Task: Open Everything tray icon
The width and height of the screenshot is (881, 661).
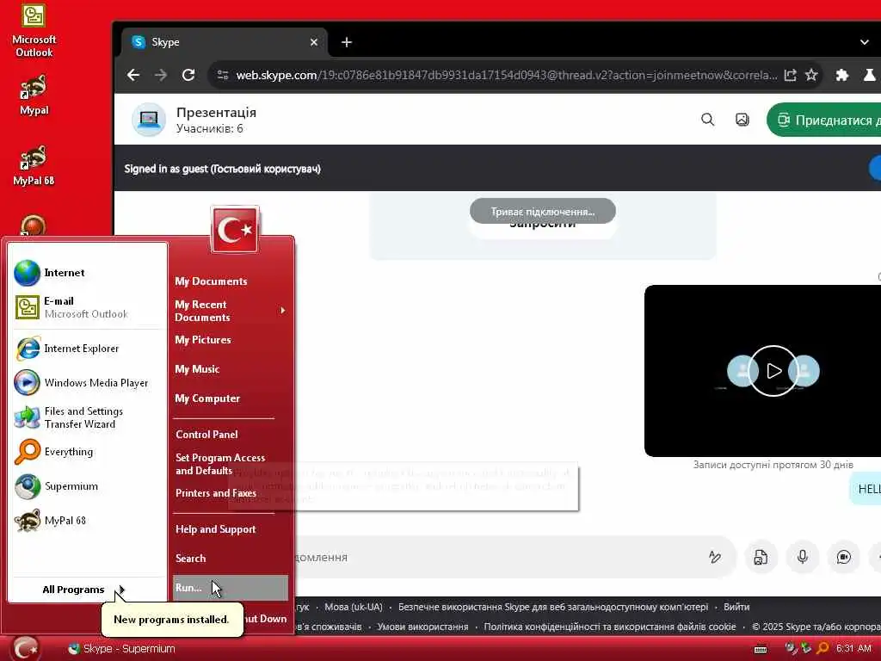Action: point(822,648)
